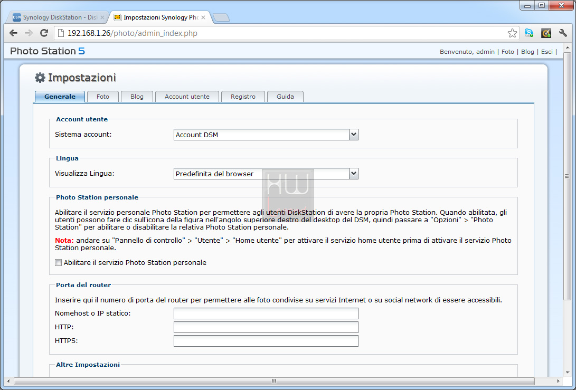Click the red "Nota:" text
Screen dimensions: 576x390
pos(64,241)
